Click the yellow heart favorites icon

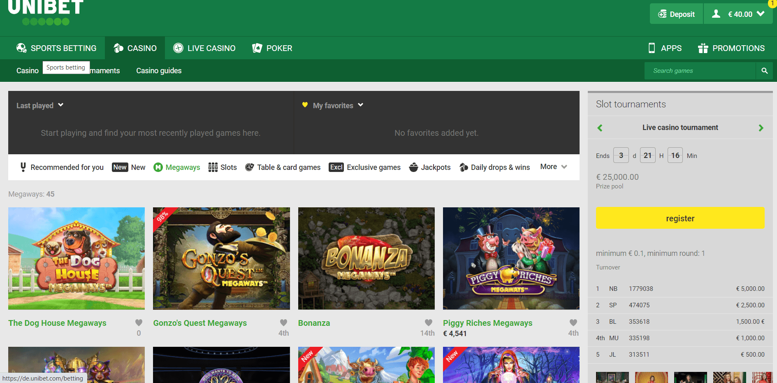point(305,105)
